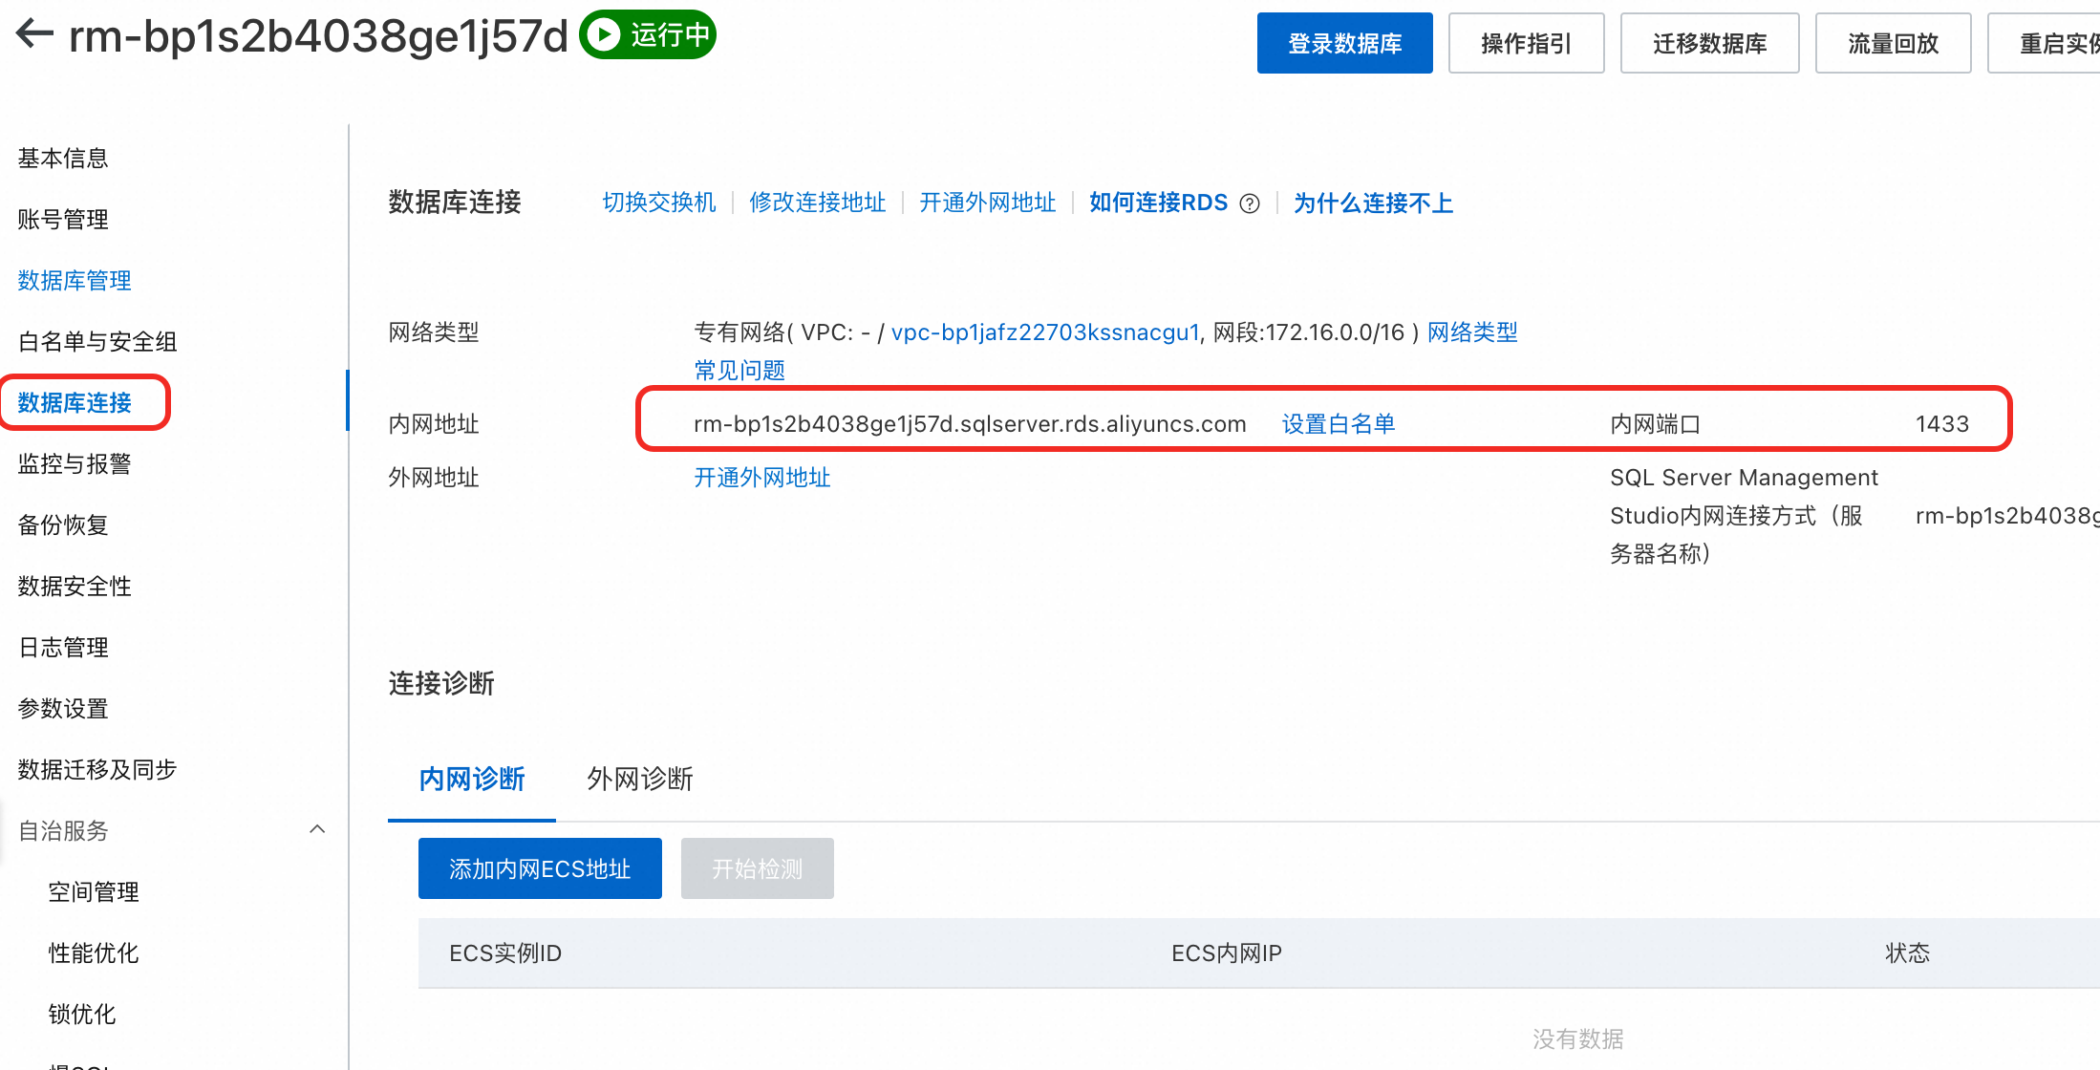This screenshot has height=1070, width=2100.
Task: Switch to the 外网诊断 tab
Action: click(x=638, y=780)
